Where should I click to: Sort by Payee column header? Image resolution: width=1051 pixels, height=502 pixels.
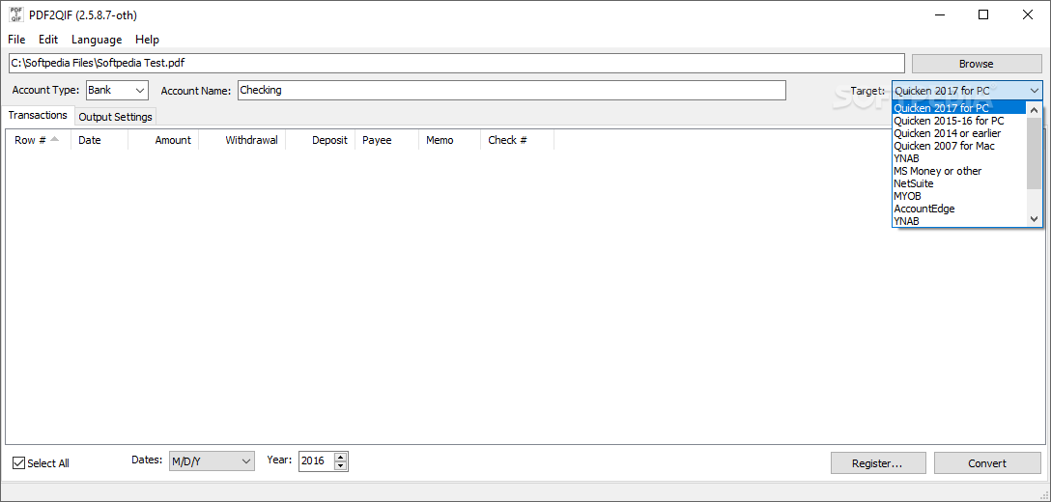coord(386,140)
